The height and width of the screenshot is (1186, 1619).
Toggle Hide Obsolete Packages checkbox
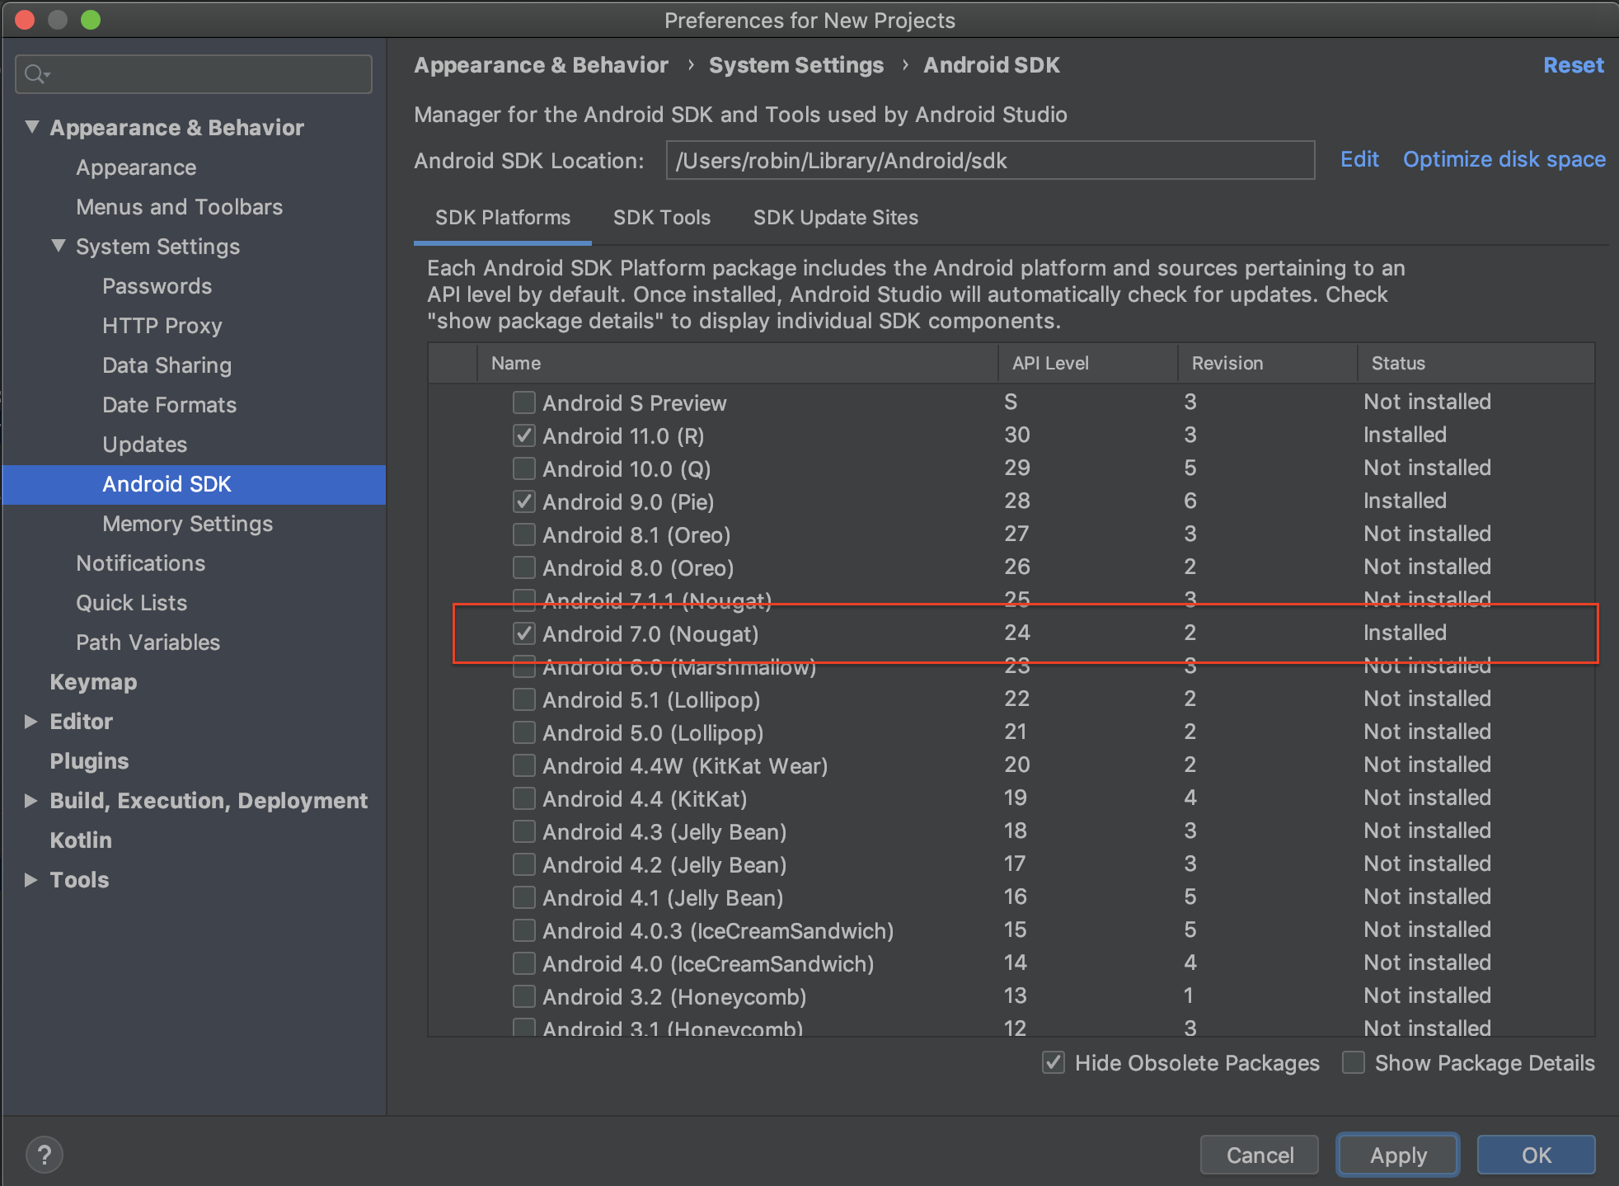tap(1054, 1062)
